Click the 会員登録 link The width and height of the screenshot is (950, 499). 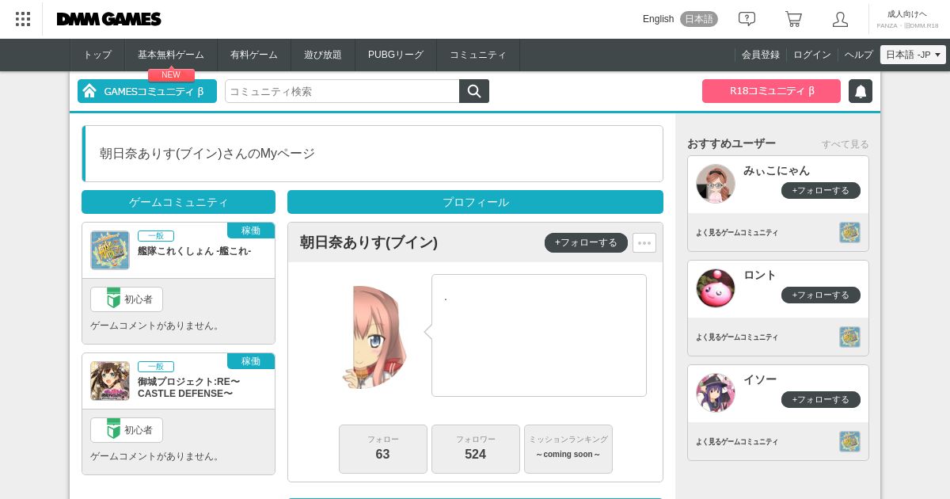point(761,55)
